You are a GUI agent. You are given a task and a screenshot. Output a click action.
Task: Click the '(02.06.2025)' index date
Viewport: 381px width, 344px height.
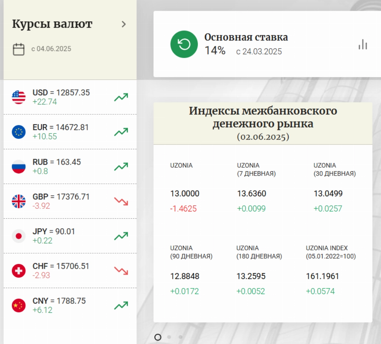263,137
